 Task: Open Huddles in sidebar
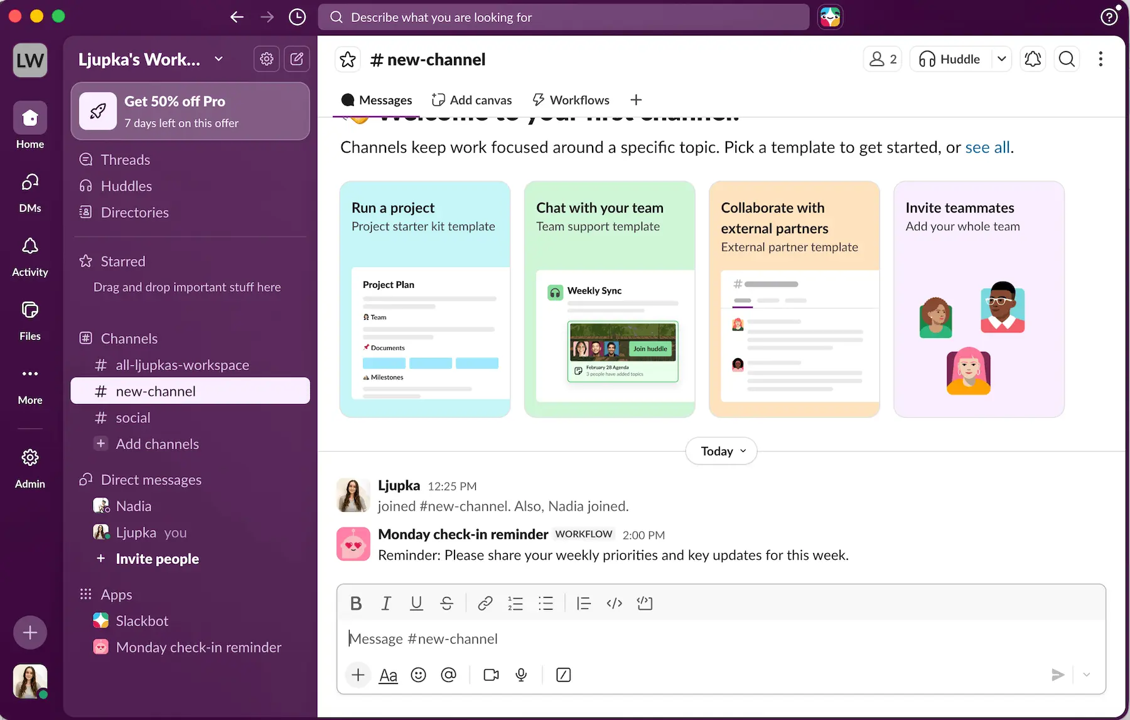pyautogui.click(x=190, y=186)
